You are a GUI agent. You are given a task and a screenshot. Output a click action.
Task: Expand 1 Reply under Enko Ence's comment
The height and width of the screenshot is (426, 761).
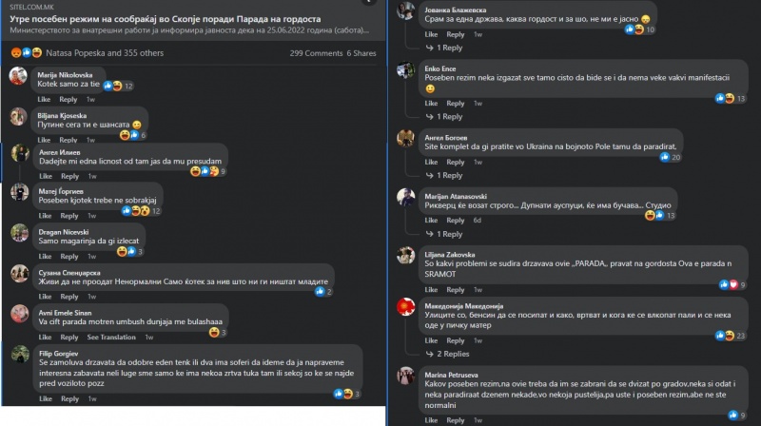(443, 116)
